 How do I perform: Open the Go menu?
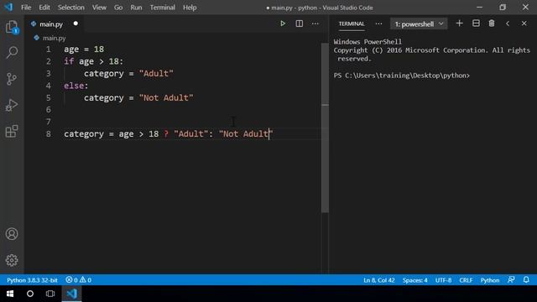pyautogui.click(x=118, y=8)
